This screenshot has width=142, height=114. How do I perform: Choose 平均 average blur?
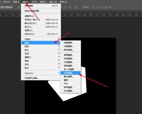[71, 84]
